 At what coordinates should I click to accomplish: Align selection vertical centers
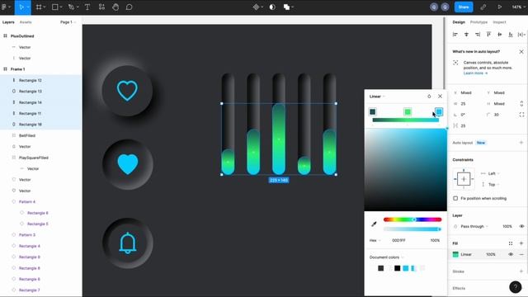click(500, 35)
